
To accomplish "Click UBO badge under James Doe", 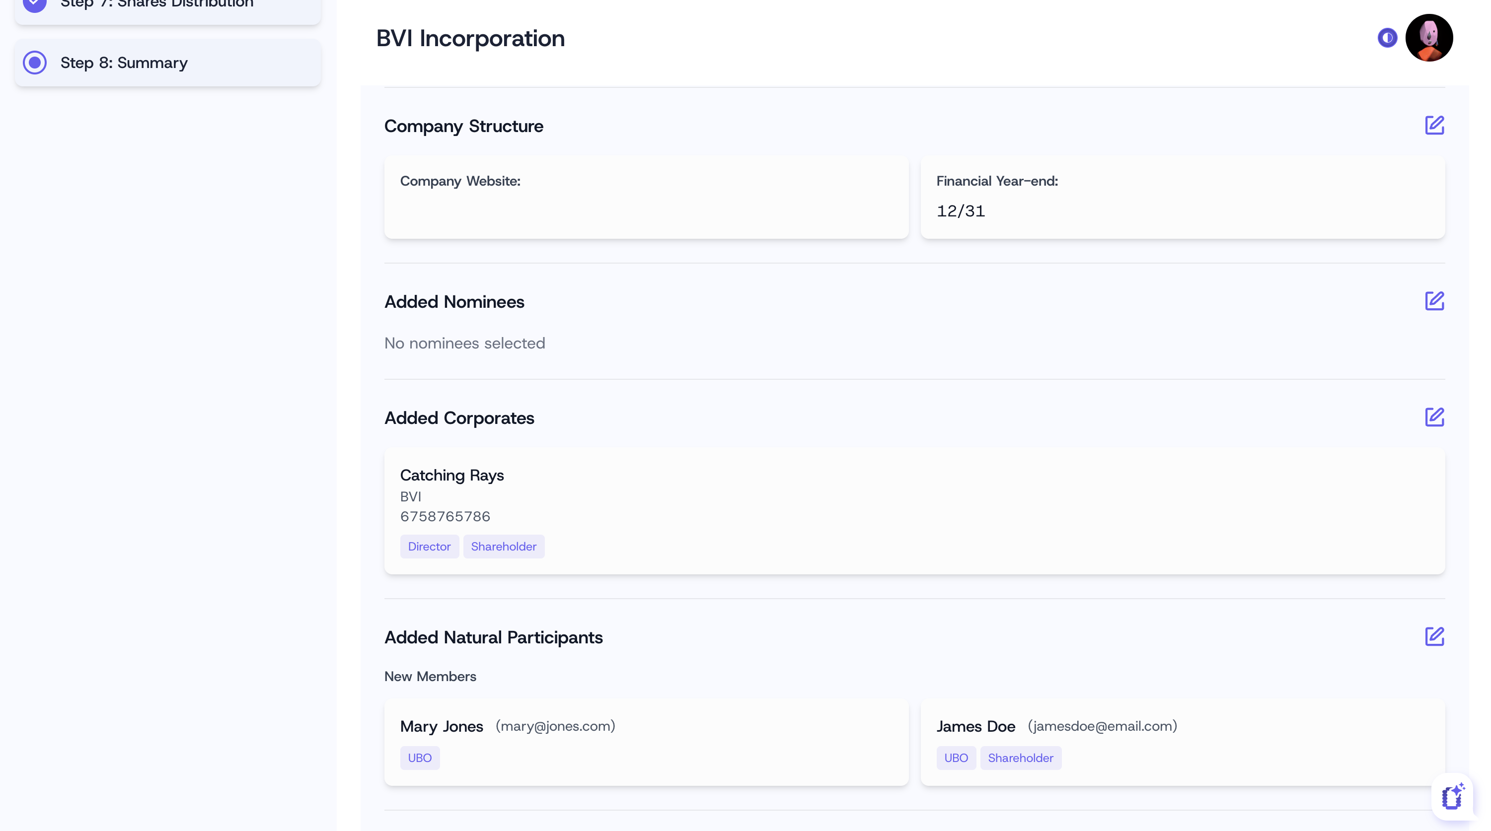I will (x=956, y=758).
